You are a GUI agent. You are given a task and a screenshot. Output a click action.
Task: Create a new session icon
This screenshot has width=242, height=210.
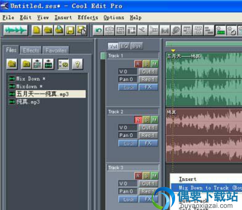[x=37, y=30]
